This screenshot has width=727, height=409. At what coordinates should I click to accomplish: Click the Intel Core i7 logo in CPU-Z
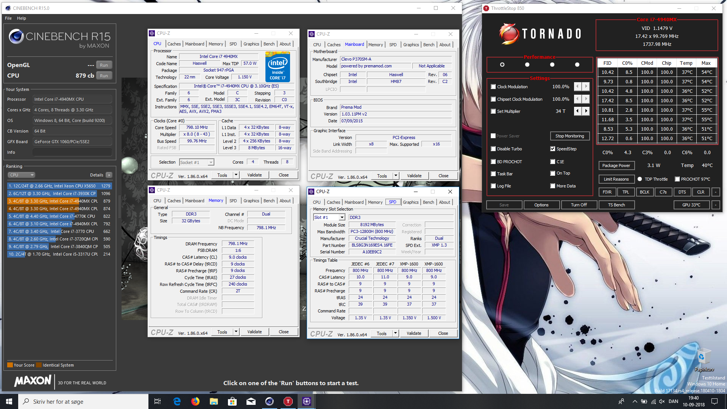click(278, 67)
